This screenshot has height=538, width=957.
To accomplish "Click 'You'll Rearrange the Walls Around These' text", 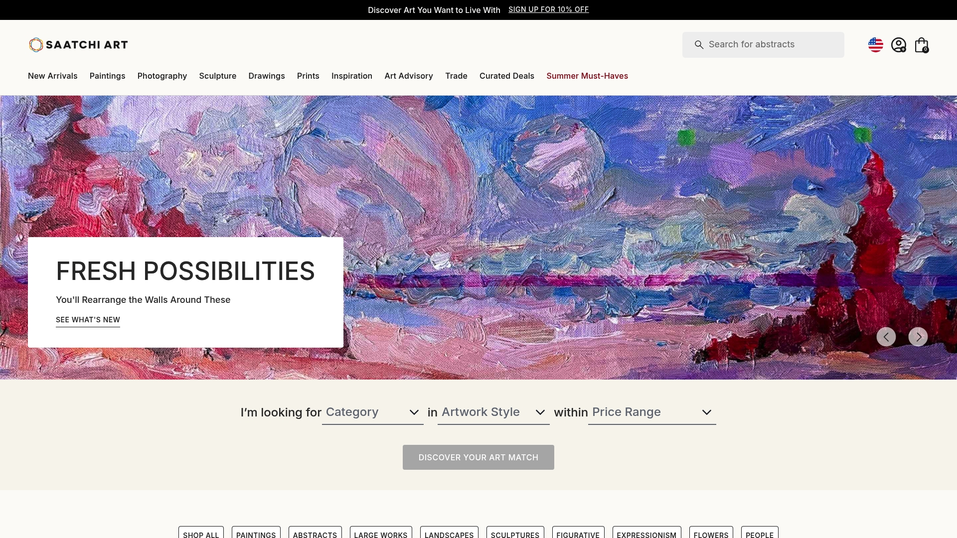I will 143,300.
